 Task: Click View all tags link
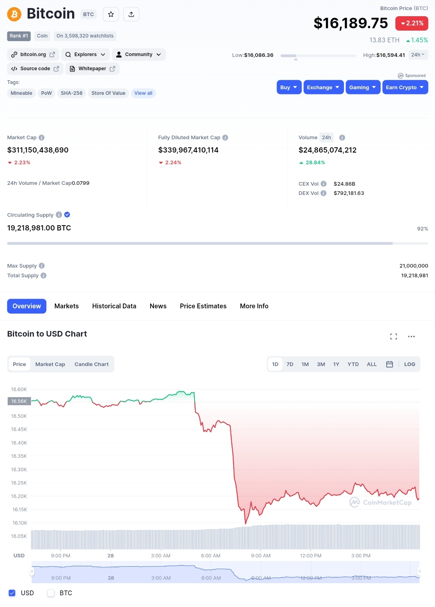pyautogui.click(x=143, y=93)
